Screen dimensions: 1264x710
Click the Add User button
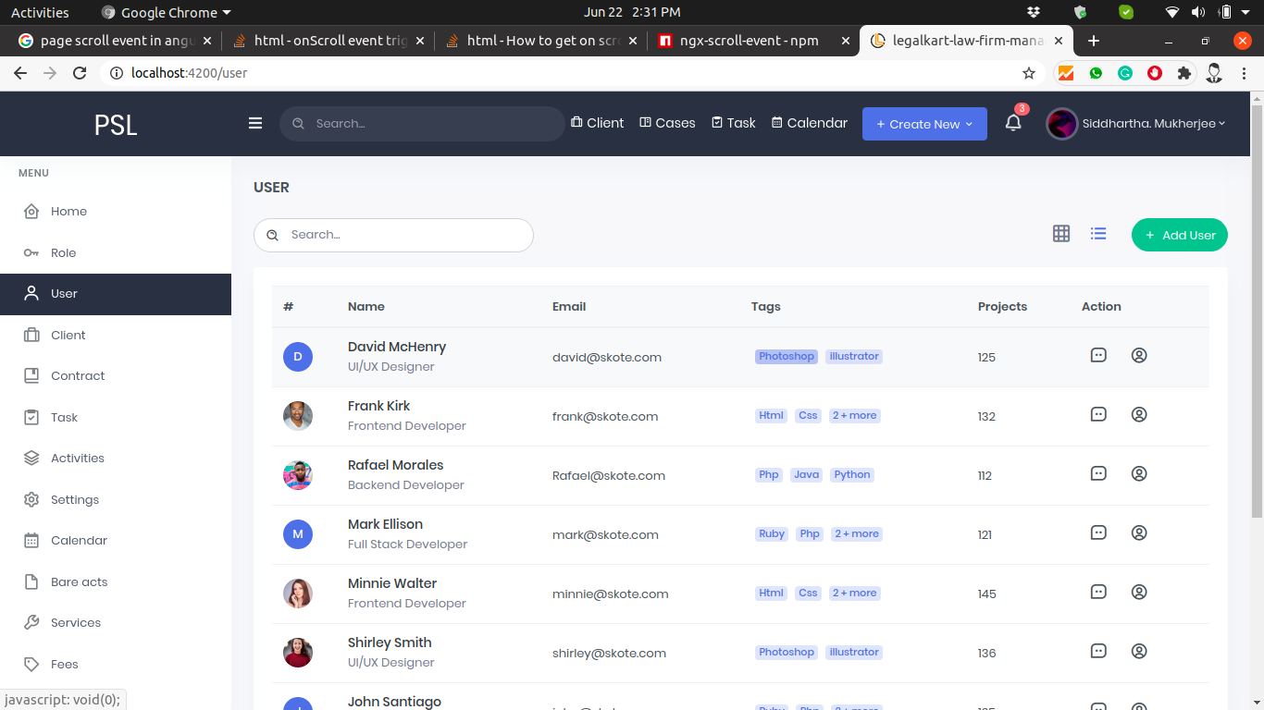point(1179,235)
